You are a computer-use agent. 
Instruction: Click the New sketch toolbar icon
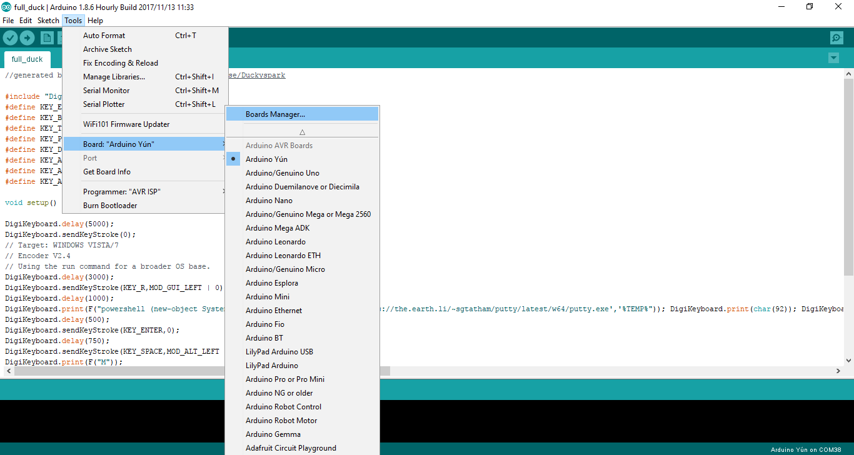click(x=47, y=38)
